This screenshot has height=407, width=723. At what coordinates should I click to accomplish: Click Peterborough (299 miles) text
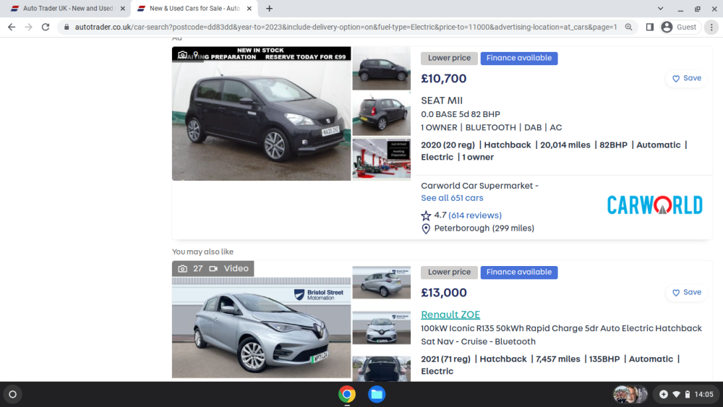point(484,228)
